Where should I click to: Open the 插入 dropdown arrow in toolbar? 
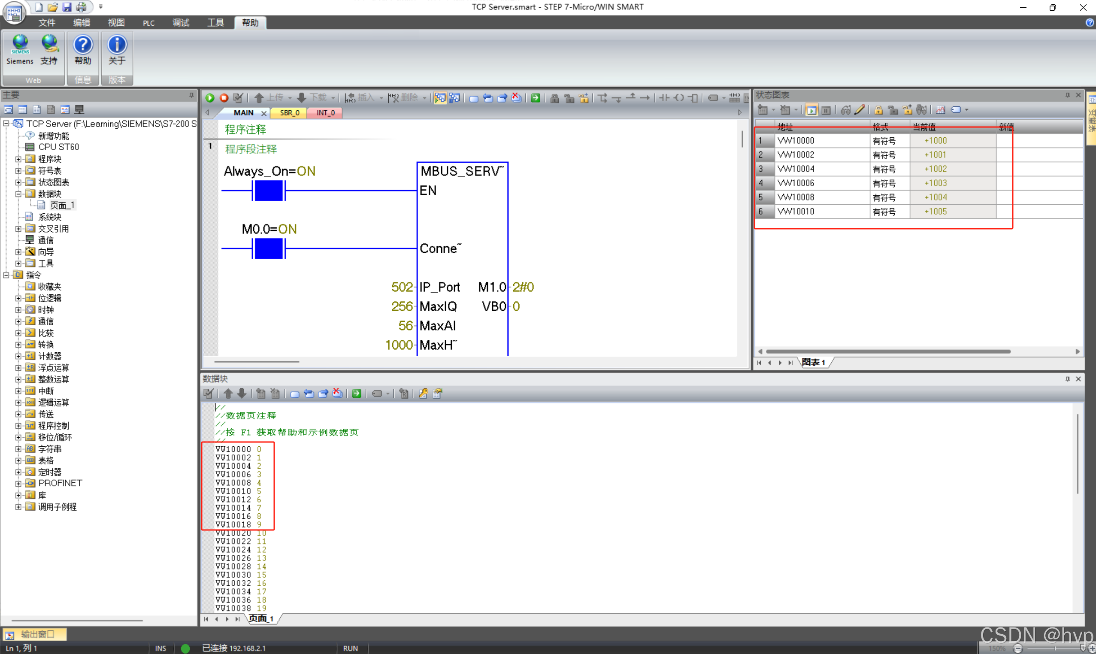(x=381, y=98)
